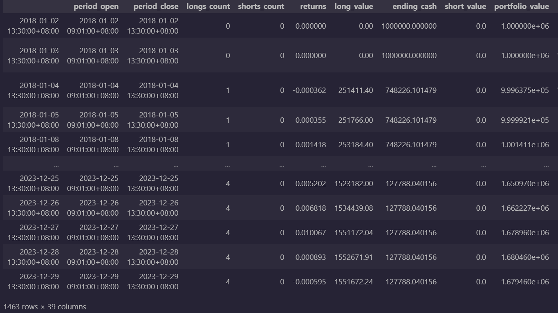Click the returns value 0.010067
The image size is (558, 313).
pyautogui.click(x=311, y=233)
